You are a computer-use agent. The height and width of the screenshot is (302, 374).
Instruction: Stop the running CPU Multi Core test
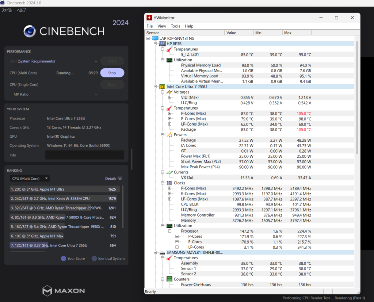point(112,73)
